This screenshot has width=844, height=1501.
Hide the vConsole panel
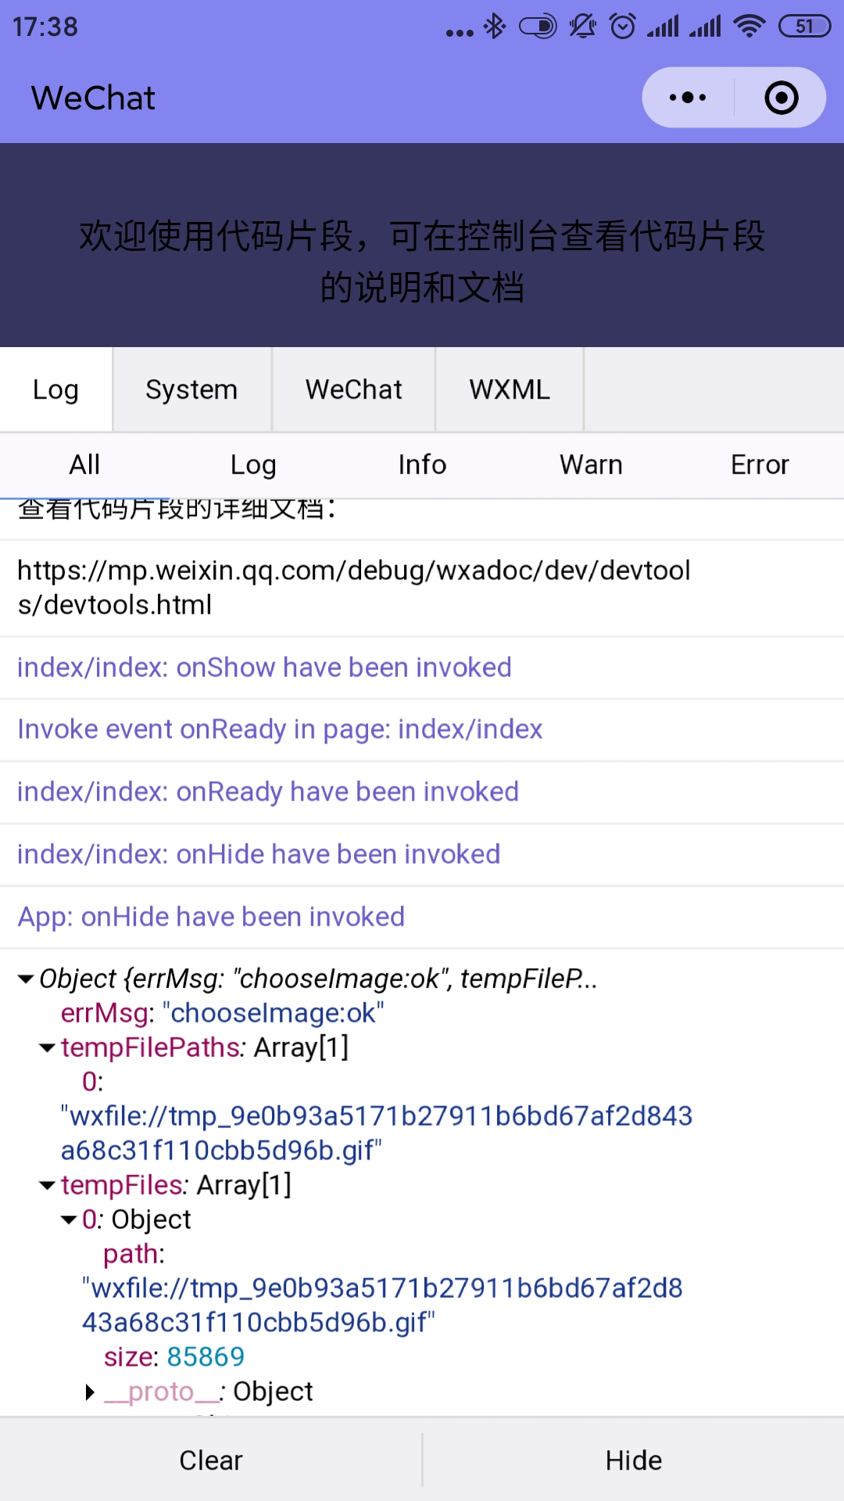click(x=634, y=1460)
